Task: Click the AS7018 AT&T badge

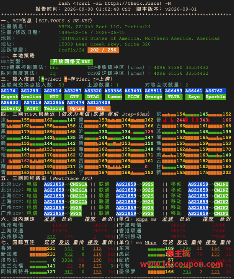Action: 32,106
